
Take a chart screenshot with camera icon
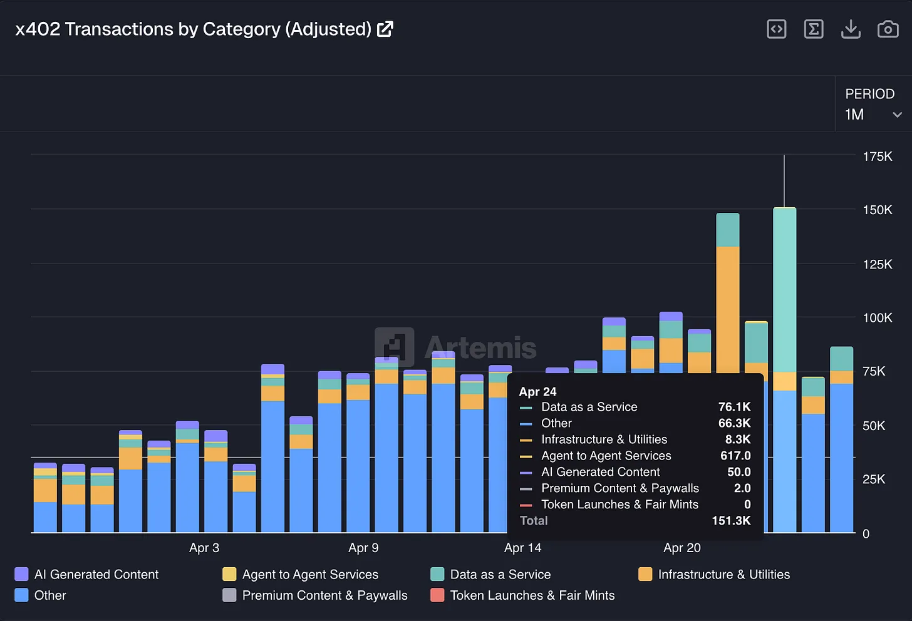click(x=888, y=29)
